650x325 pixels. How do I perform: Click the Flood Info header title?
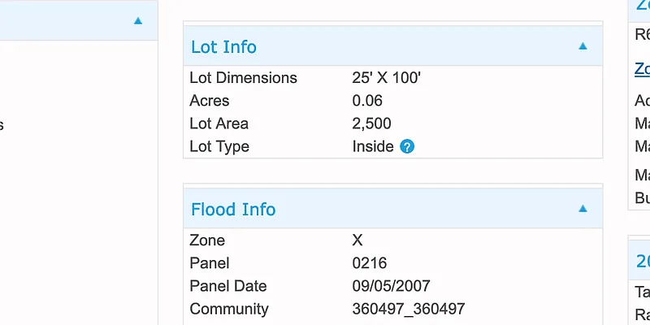pos(233,210)
